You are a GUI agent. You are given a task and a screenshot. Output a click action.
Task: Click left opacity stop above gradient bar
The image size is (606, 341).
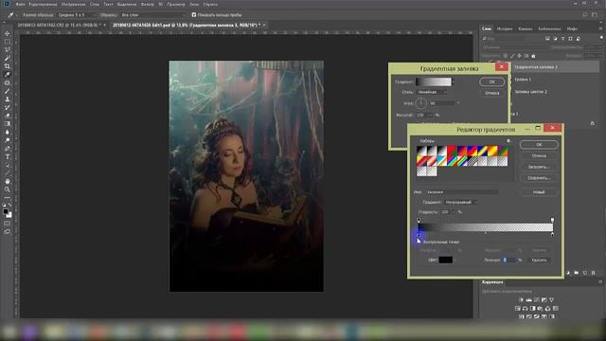coord(419,220)
